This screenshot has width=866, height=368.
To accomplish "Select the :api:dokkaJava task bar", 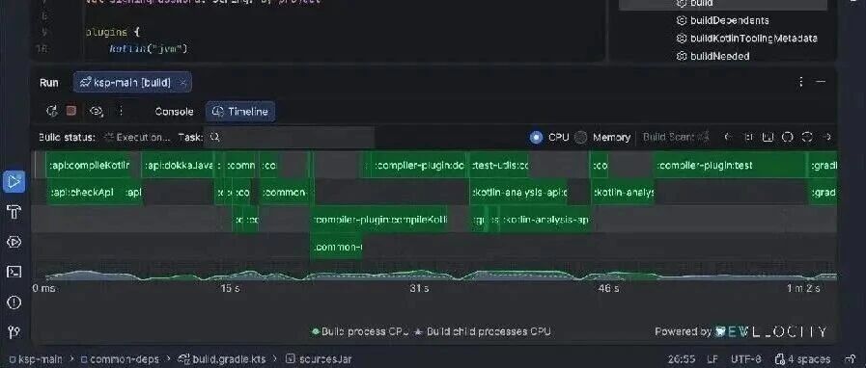I will [x=178, y=166].
